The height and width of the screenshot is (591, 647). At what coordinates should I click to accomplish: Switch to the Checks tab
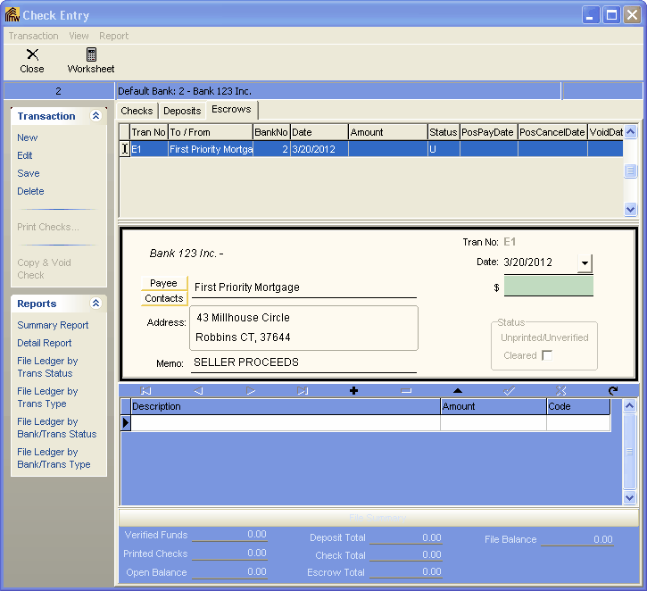pos(137,111)
